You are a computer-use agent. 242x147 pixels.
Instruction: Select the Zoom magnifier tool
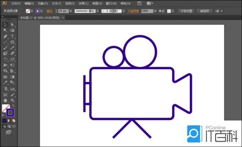(x=12, y=101)
